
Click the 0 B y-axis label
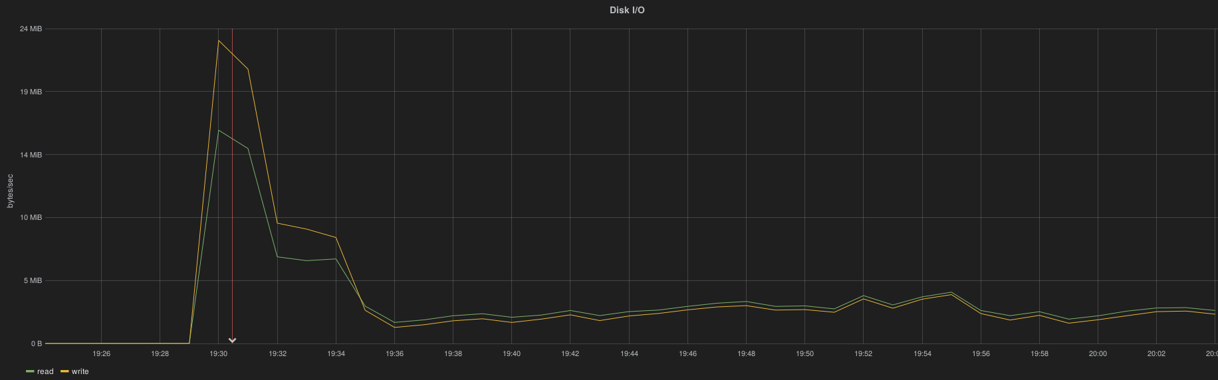pyautogui.click(x=36, y=343)
